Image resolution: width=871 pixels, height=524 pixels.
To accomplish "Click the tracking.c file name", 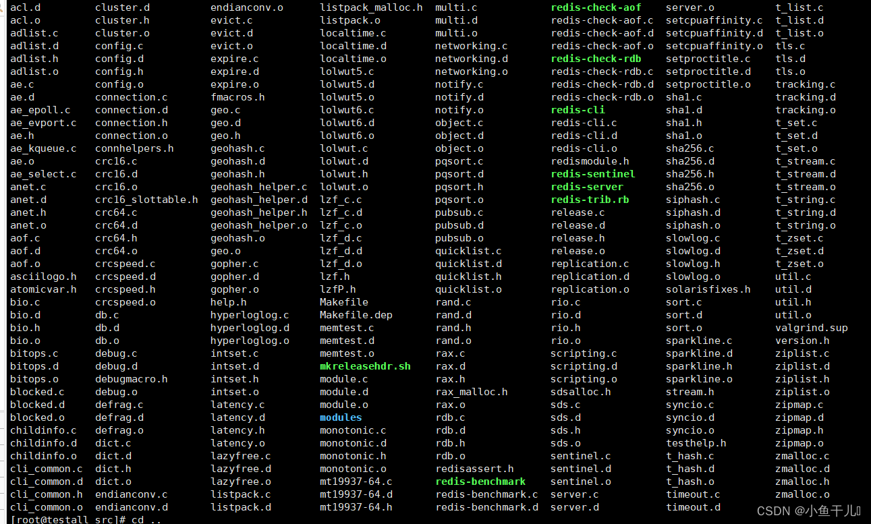I will point(806,84).
